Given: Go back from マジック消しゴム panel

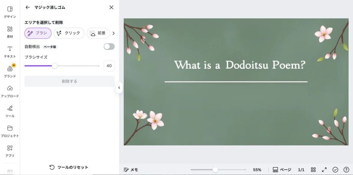Looking at the screenshot, I should pos(28,7).
